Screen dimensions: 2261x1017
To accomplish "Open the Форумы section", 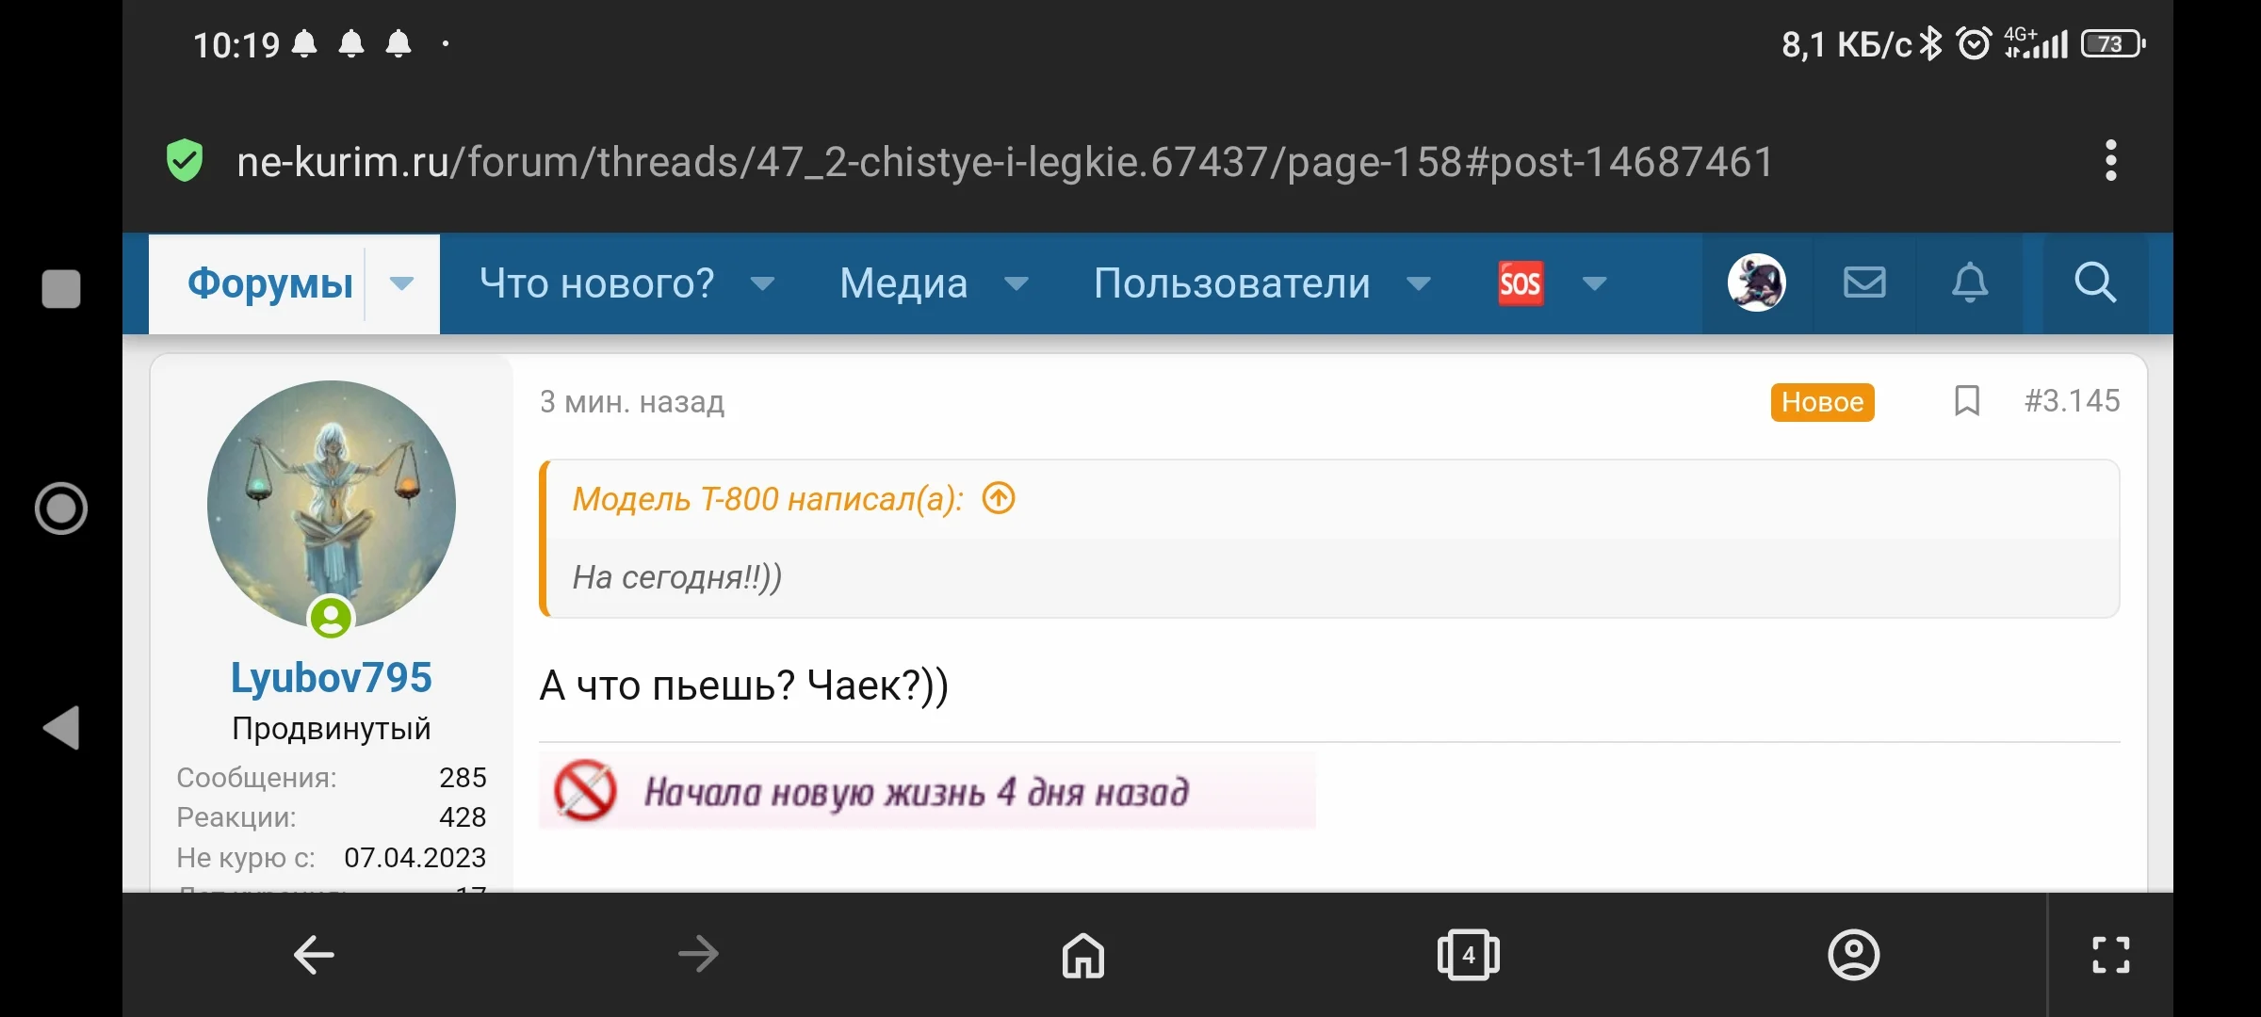I will coord(269,283).
